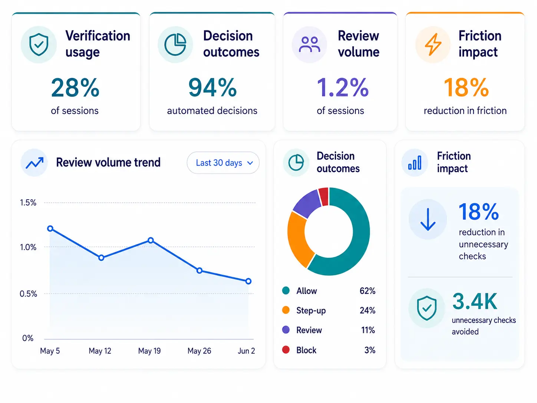Click the 94% automated decisions figure
The image size is (537, 403).
tap(213, 88)
